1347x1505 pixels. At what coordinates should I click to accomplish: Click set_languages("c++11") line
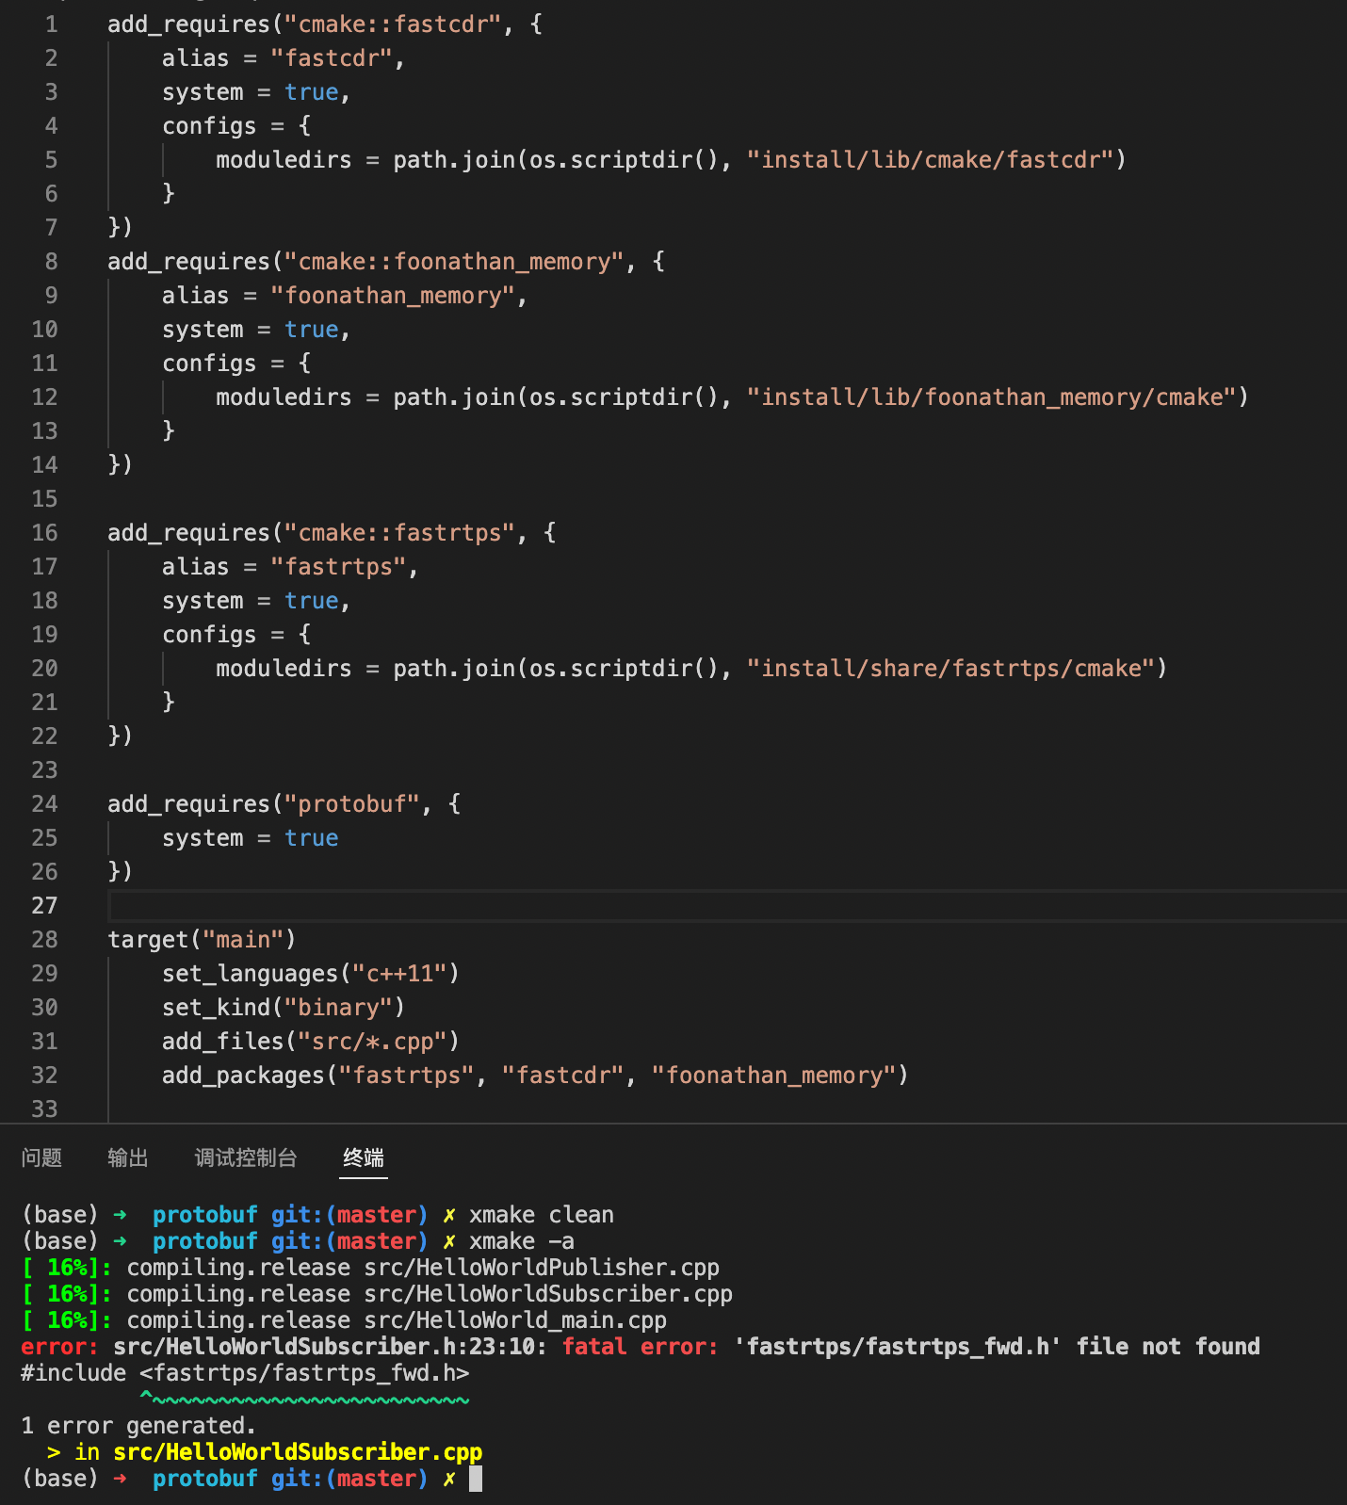pos(310,974)
